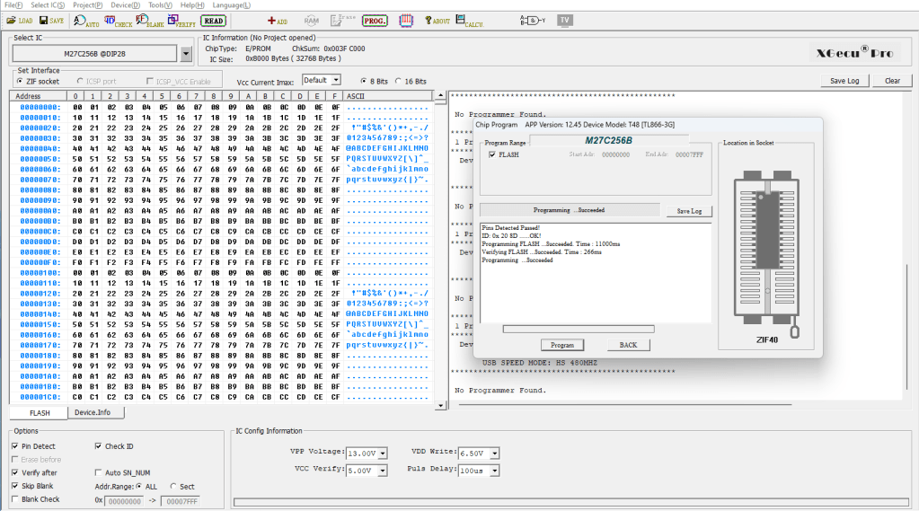Uncheck the Skip Blank option
This screenshot has height=511, width=919.
pyautogui.click(x=15, y=486)
